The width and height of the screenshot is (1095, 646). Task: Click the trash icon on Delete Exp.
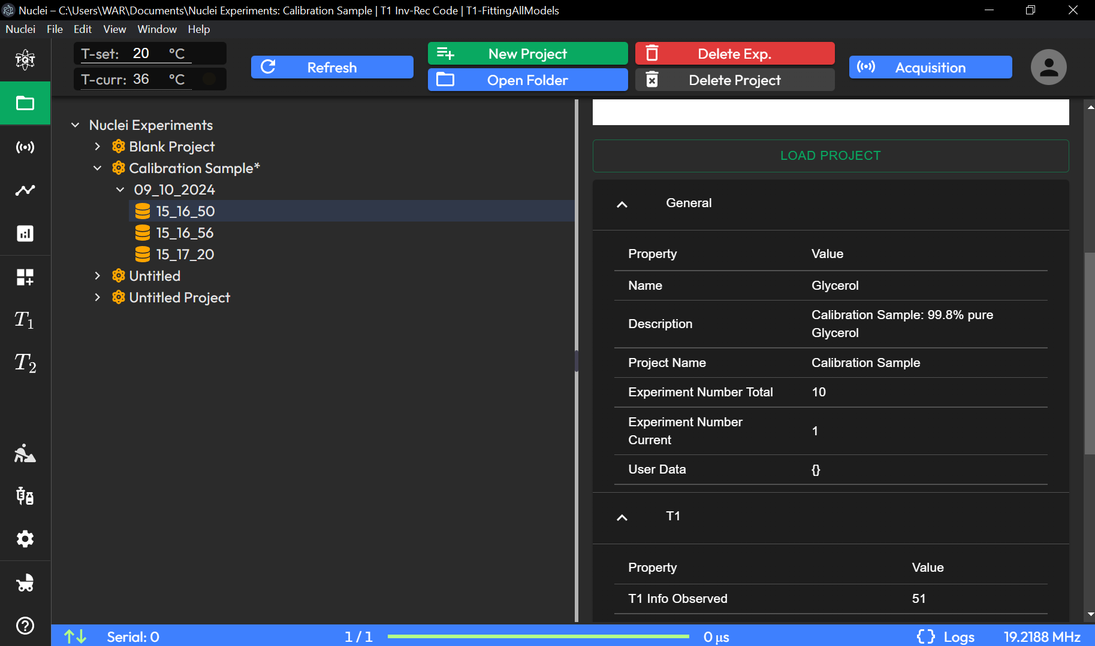(x=652, y=53)
